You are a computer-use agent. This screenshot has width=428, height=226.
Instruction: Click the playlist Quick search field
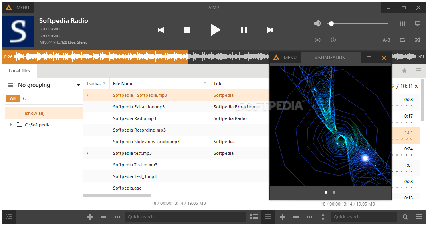coord(364,217)
